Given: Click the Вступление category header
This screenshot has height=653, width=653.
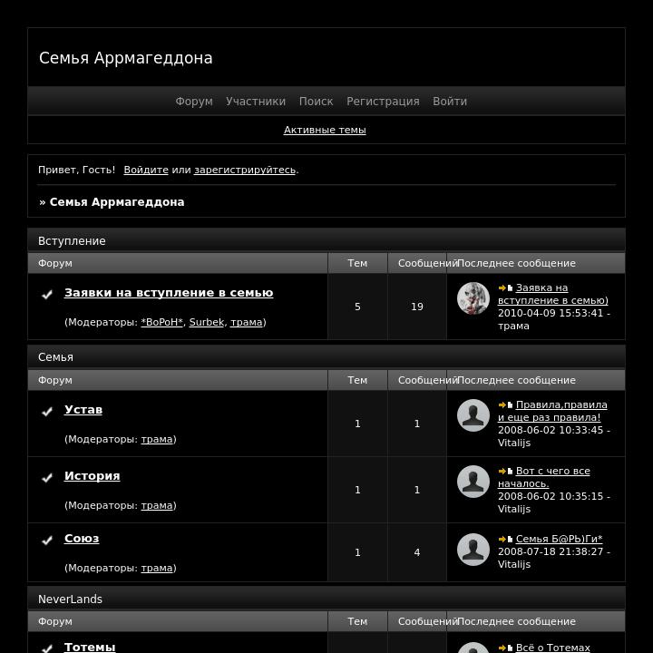Looking at the screenshot, I should 326,240.
